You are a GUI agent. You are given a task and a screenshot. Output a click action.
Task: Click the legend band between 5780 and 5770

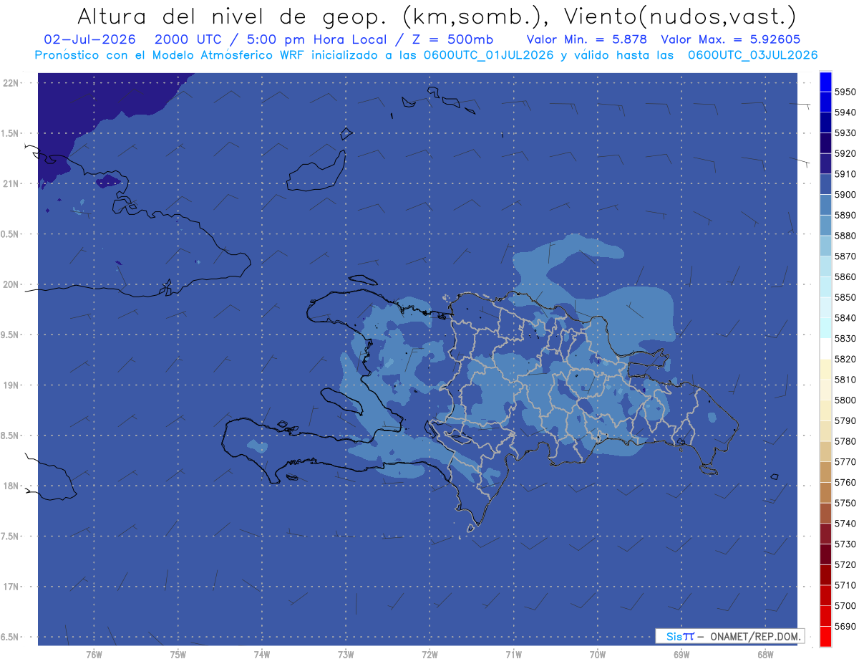[825, 452]
